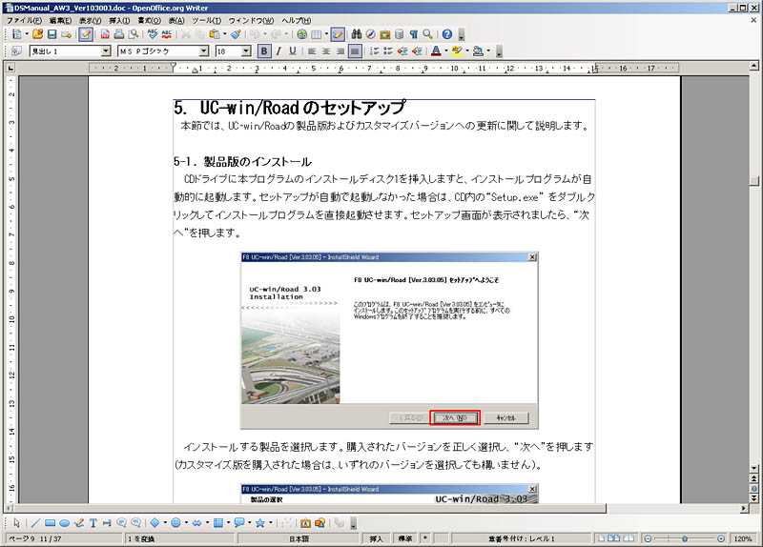Toggle Numbering list icon
The height and width of the screenshot is (547, 763).
[x=374, y=51]
